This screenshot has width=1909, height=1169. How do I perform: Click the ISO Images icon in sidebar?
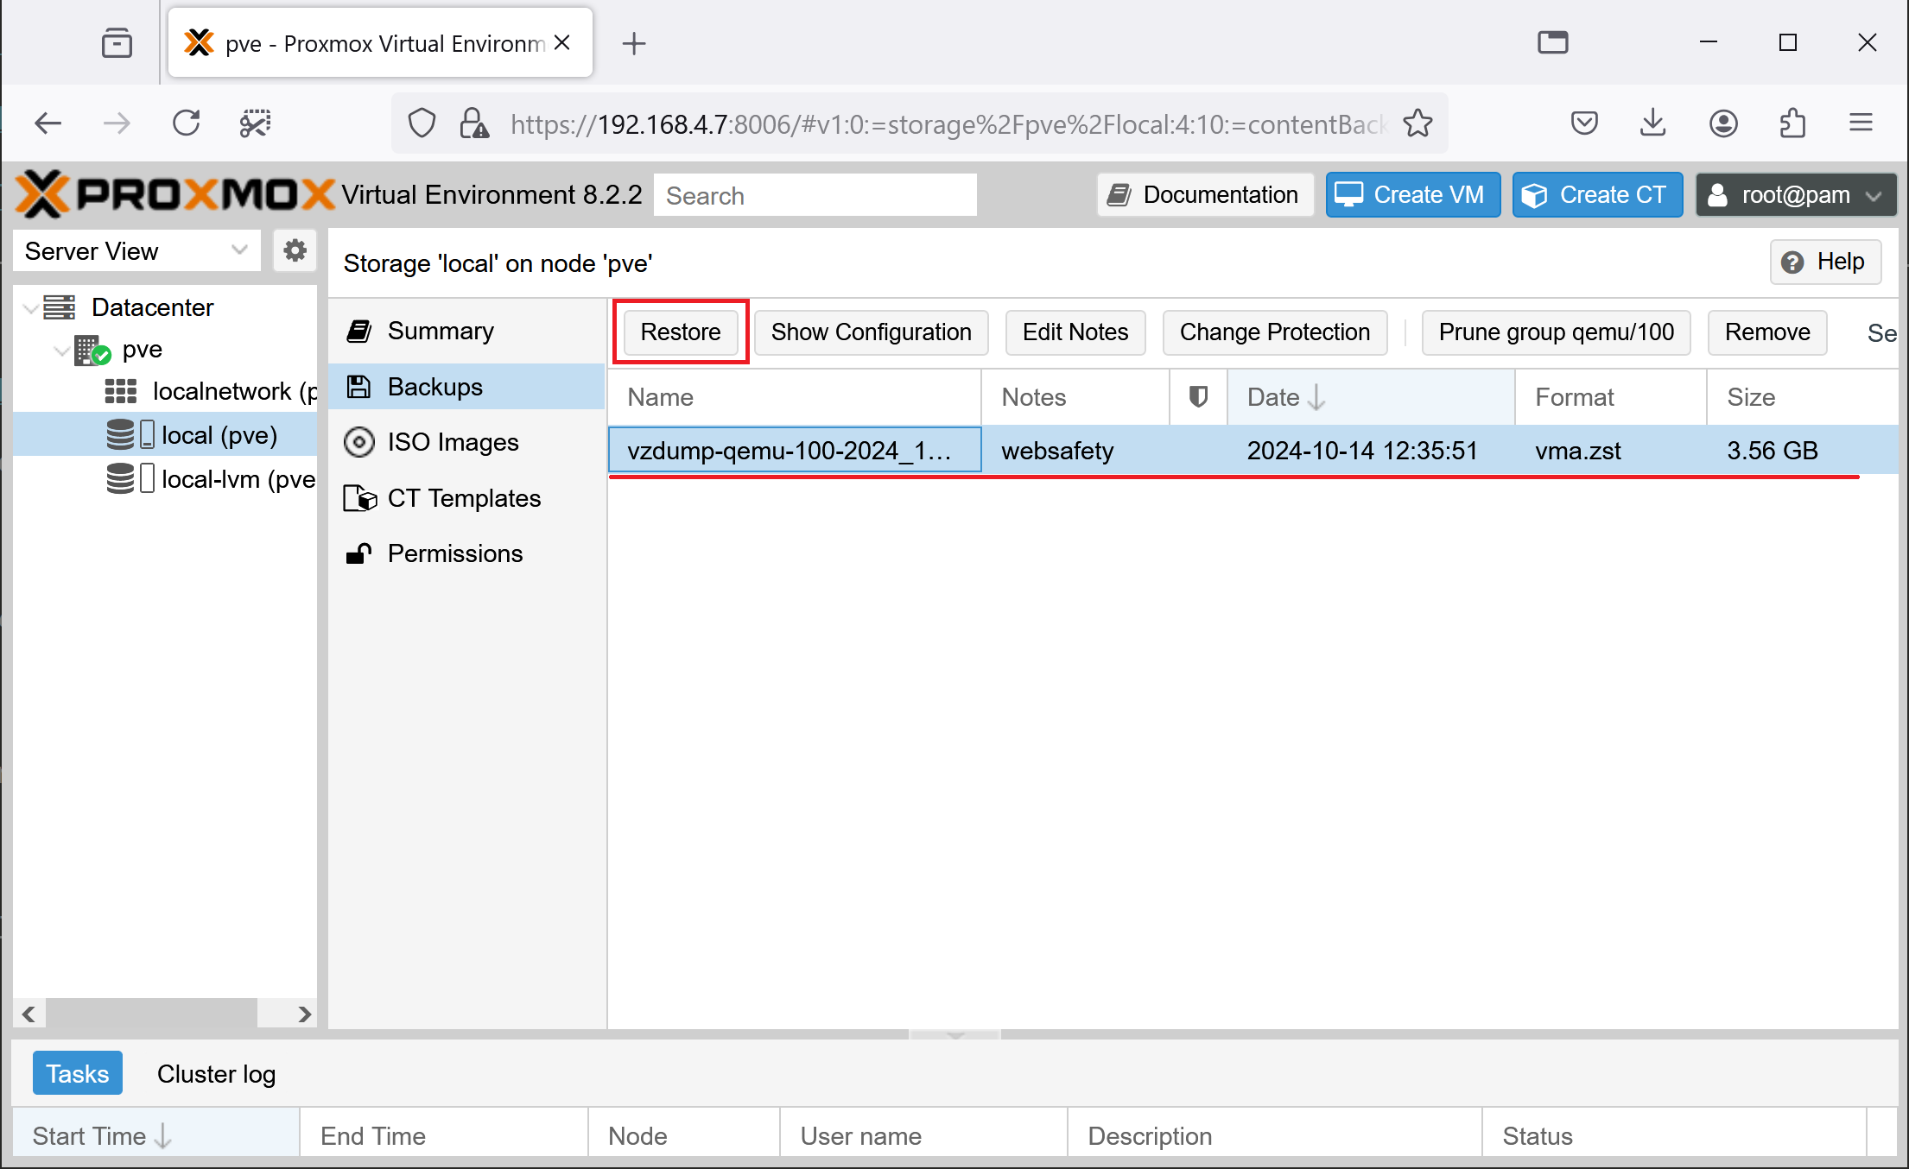coord(358,443)
